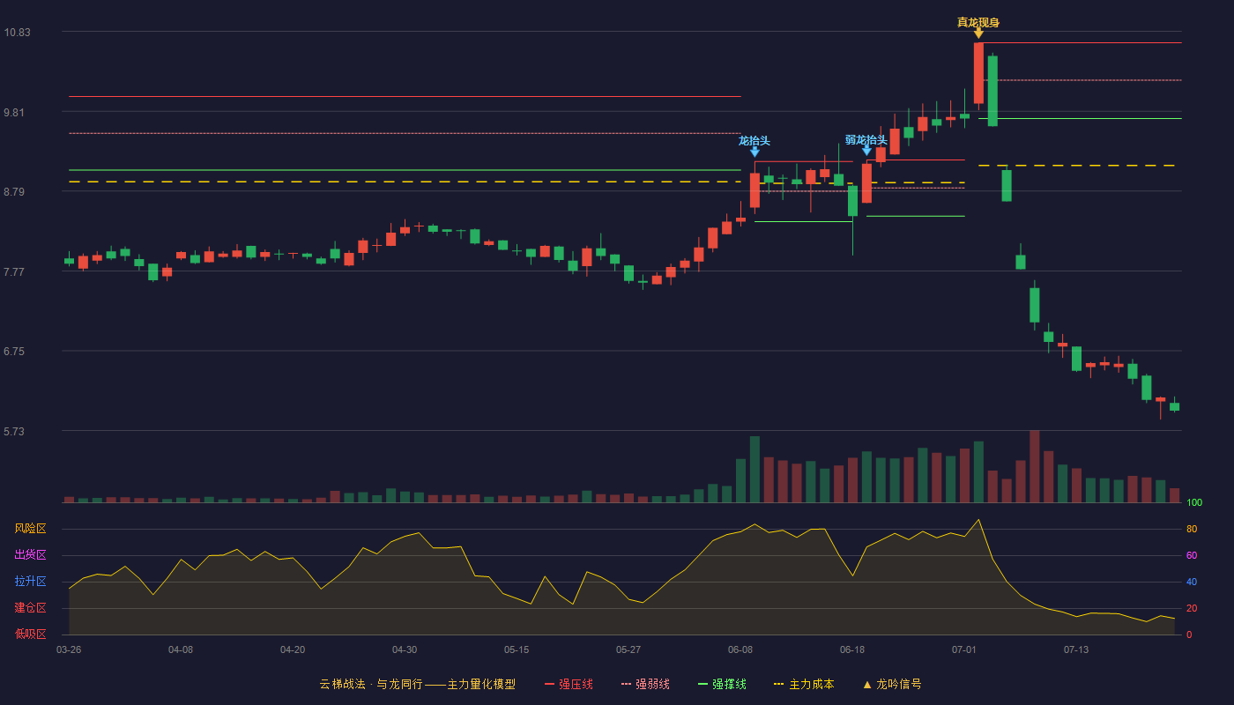Image resolution: width=1234 pixels, height=705 pixels.
Task: Click the 真龙现身 signal marker arrow
Action: 978,33
